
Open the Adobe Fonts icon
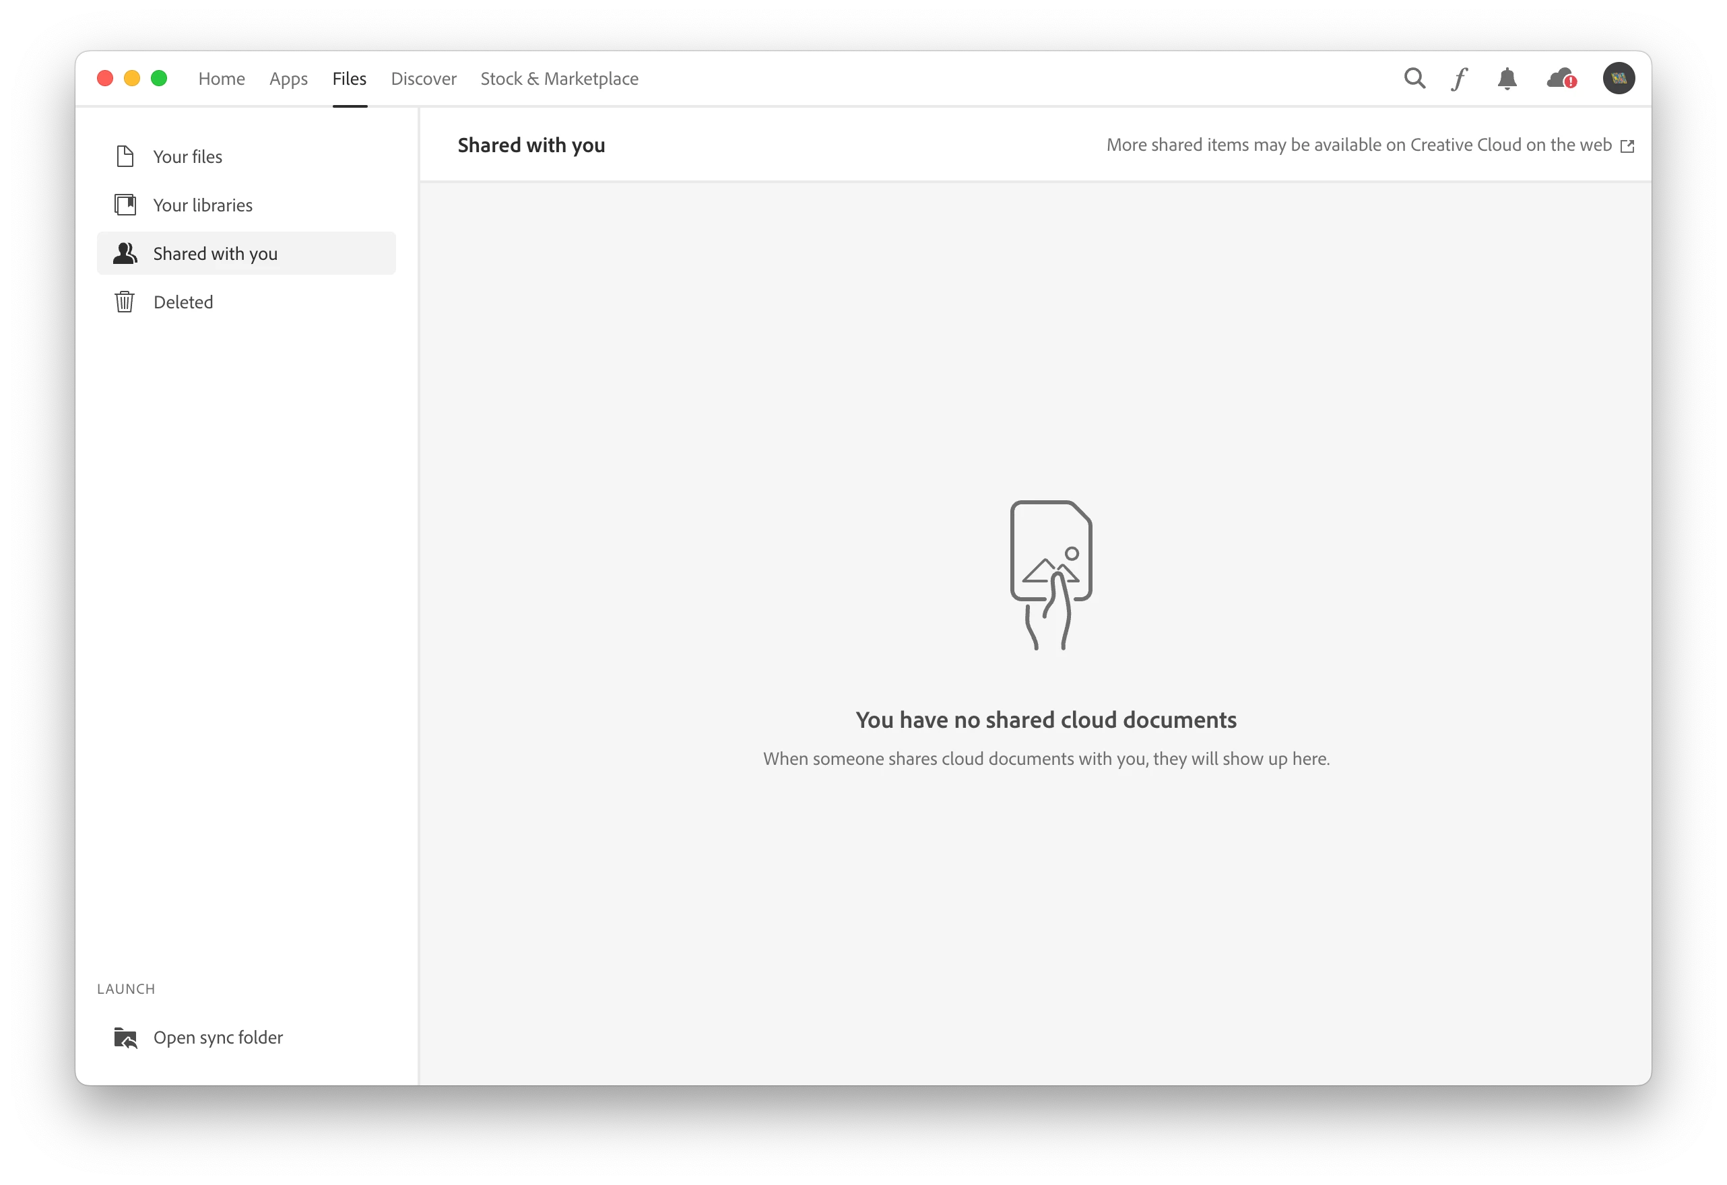pyautogui.click(x=1460, y=78)
